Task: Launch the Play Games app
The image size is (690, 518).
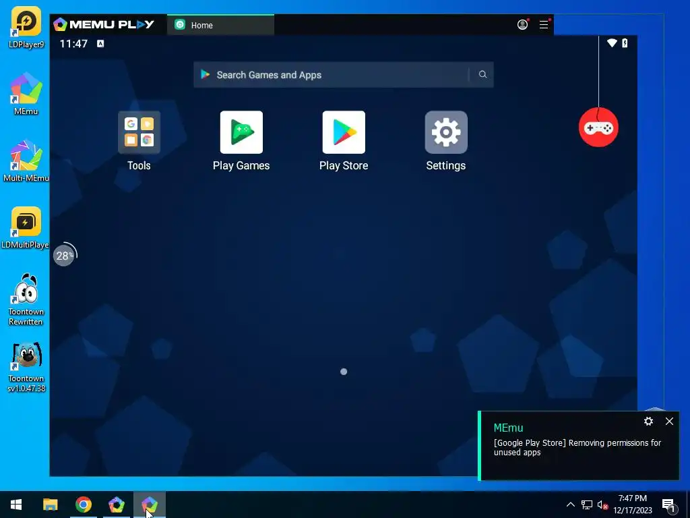Action: click(x=241, y=132)
